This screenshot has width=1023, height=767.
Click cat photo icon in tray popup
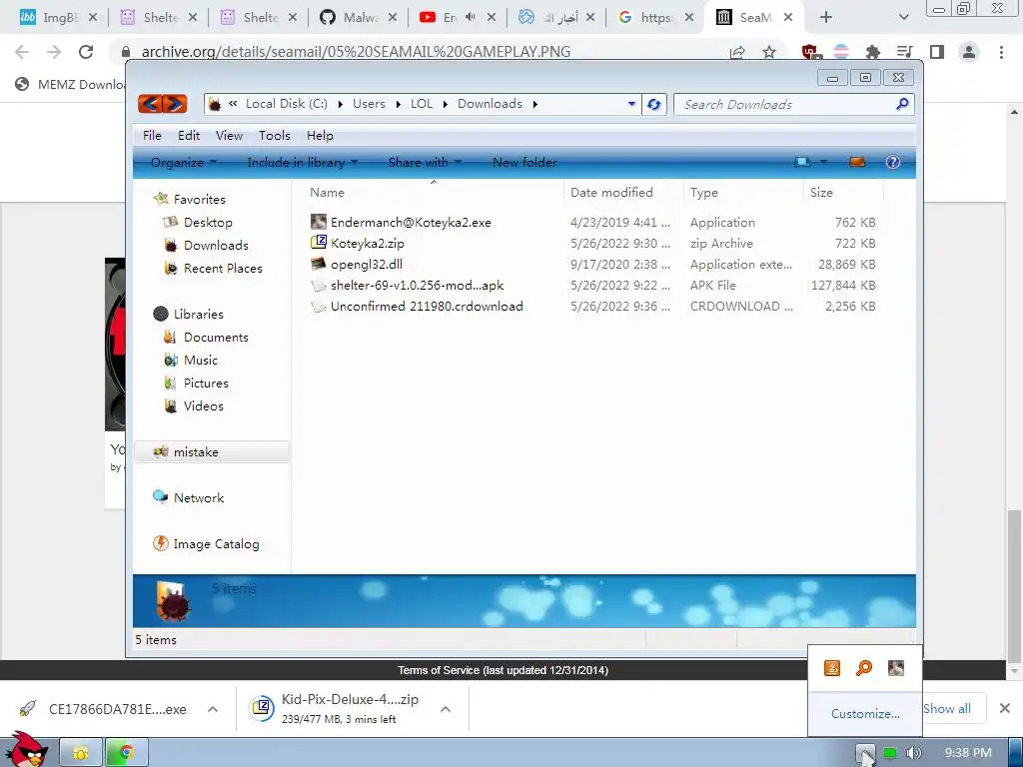click(x=896, y=668)
